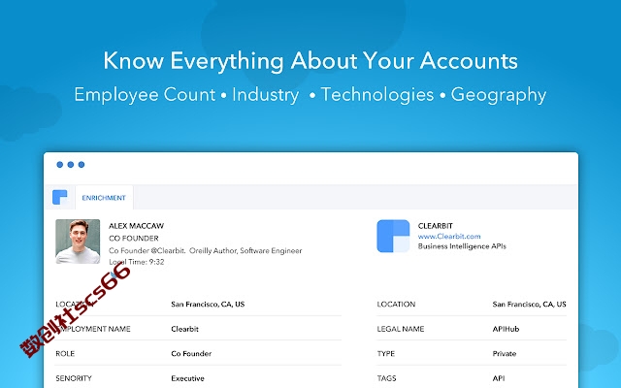621x388 pixels.
Task: Click the Clearbit employment name value
Action: pyautogui.click(x=184, y=329)
